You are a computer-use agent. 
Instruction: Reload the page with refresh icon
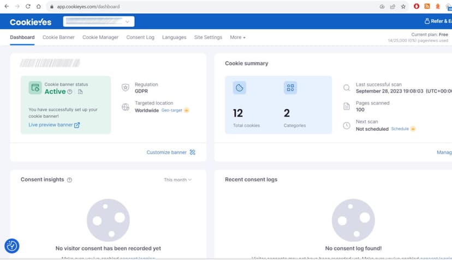[x=28, y=7]
